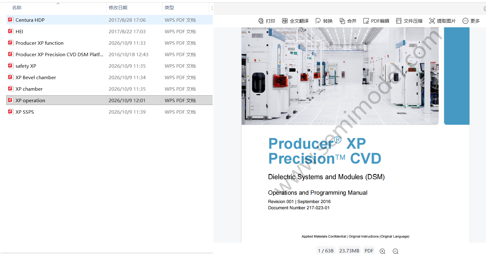The height and width of the screenshot is (254, 486).
Task: Click the PDF icon beside XP chamber
Action: click(x=11, y=88)
